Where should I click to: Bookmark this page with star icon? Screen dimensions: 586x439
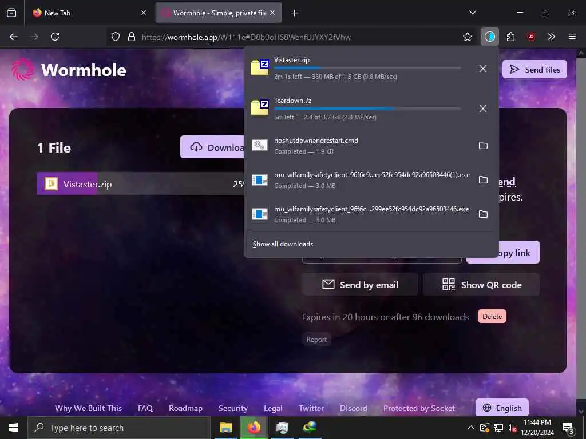[x=467, y=37]
